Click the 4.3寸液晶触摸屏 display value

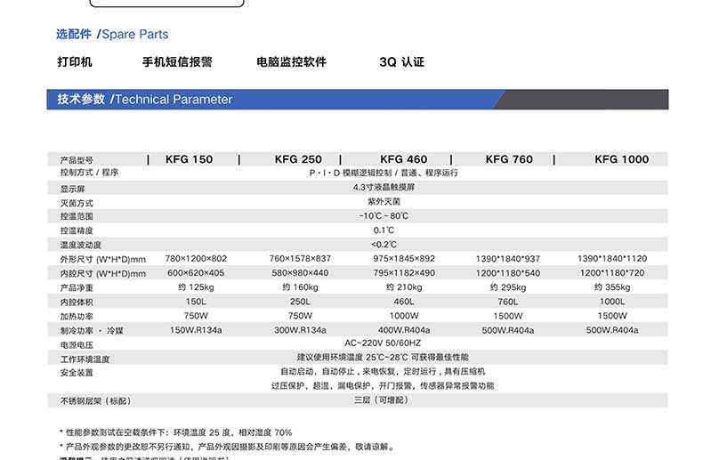[x=384, y=188]
